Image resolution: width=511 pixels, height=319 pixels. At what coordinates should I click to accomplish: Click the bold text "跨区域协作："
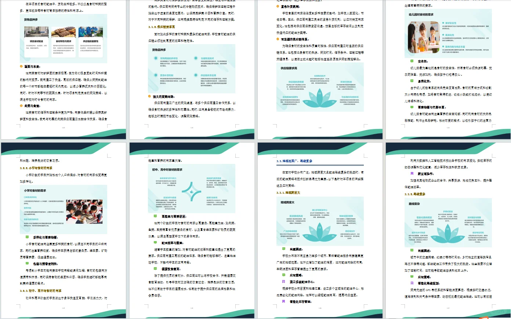(x=427, y=173)
